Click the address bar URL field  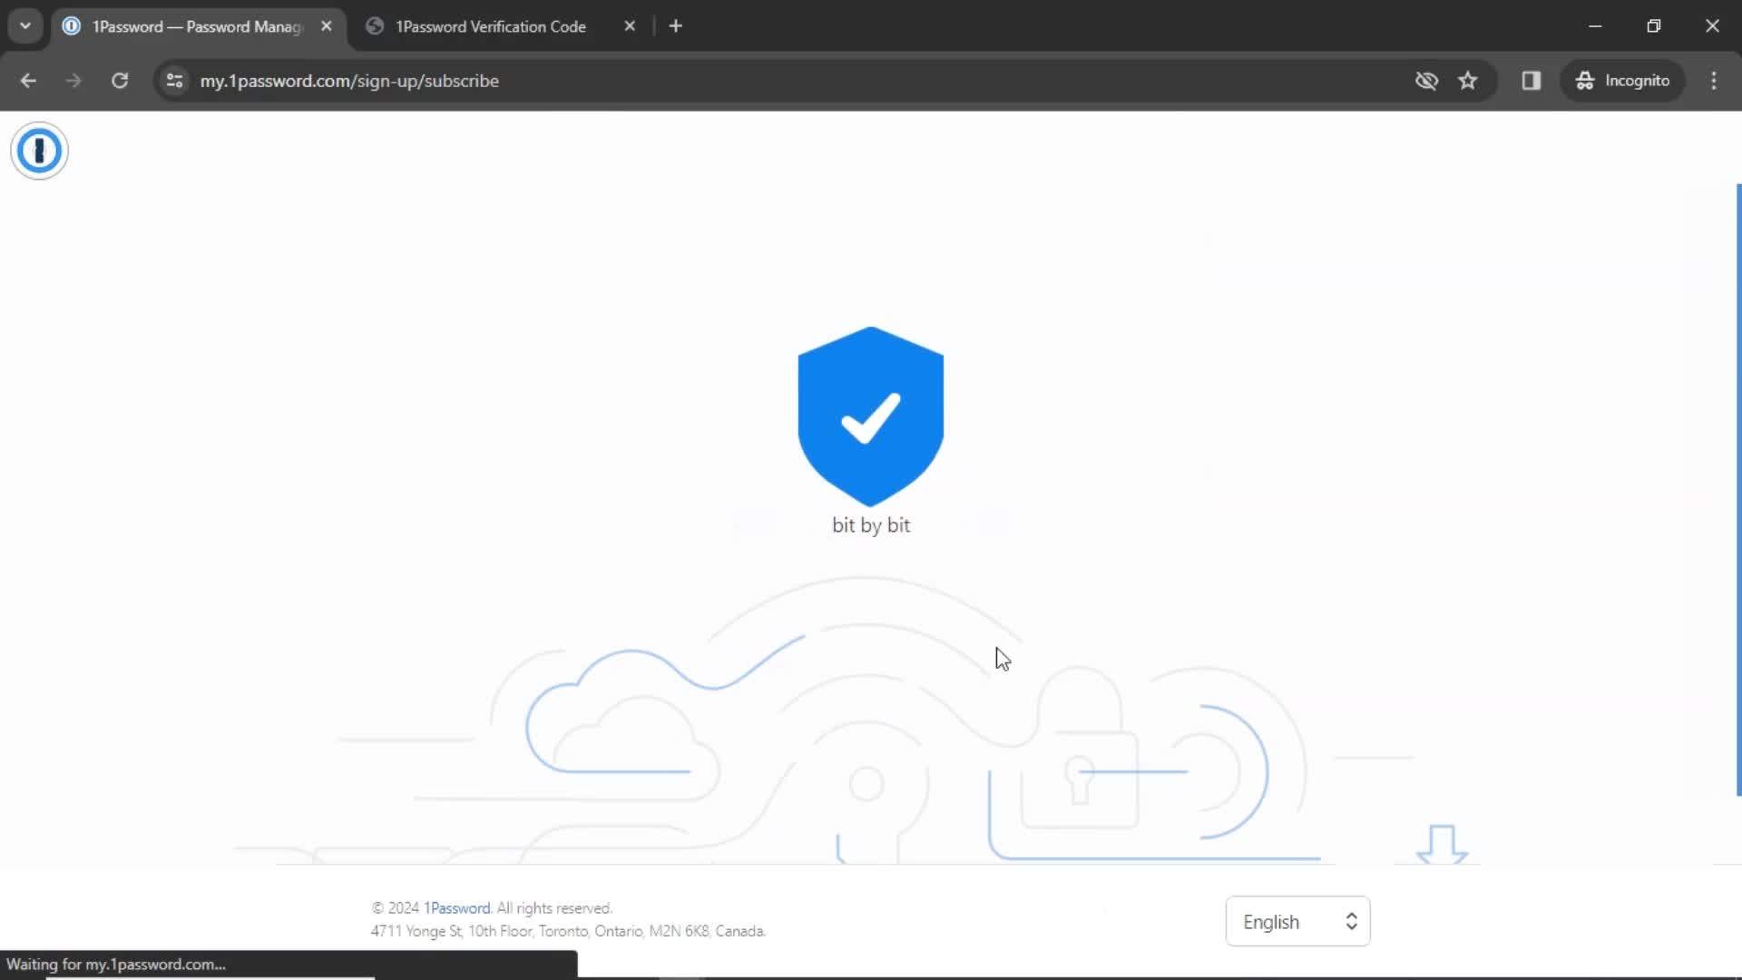click(349, 80)
